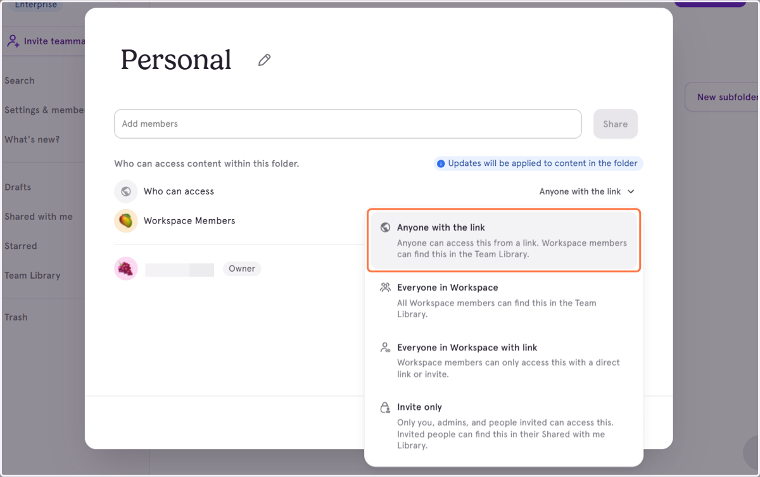
Task: Click the Updates will be applied notice text
Action: [x=543, y=163]
